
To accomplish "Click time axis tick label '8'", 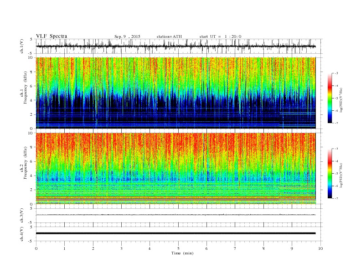I will pyautogui.click(x=263, y=248).
